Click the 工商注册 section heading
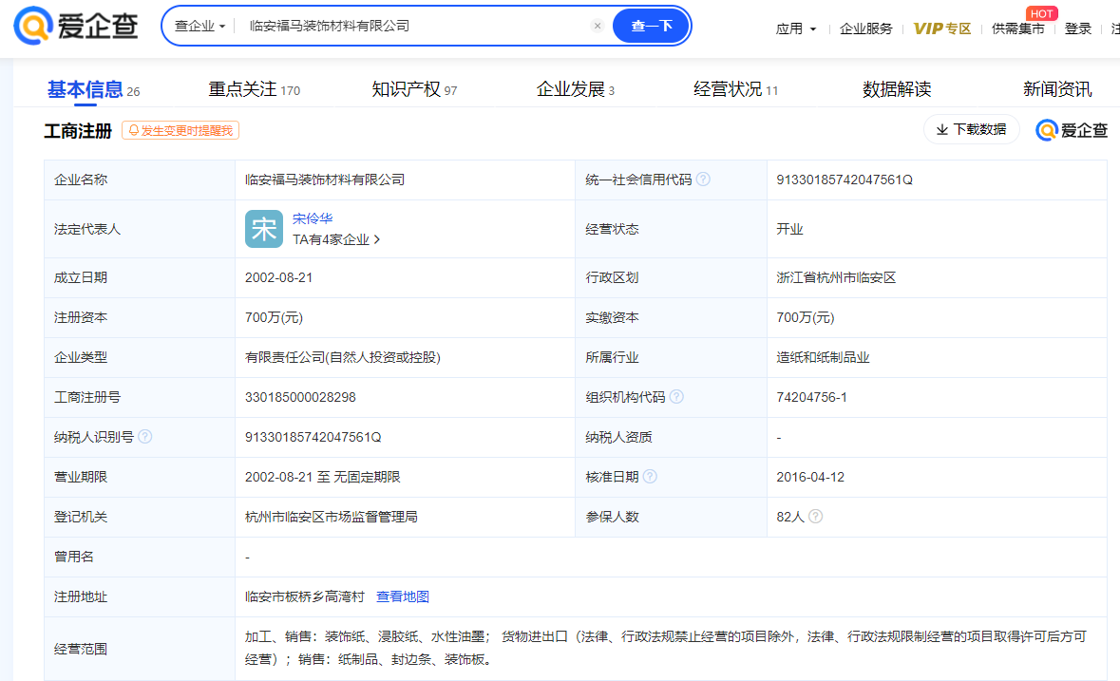The width and height of the screenshot is (1120, 681). (78, 131)
